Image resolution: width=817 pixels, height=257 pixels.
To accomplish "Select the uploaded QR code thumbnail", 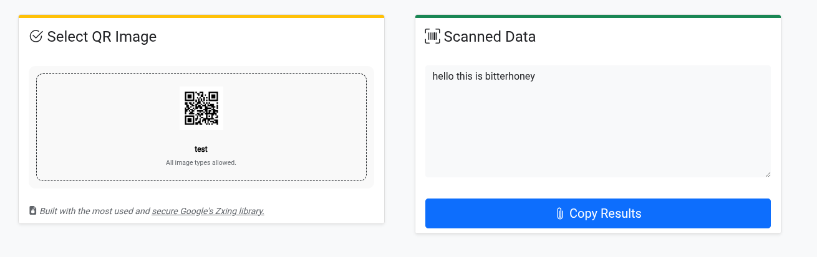I will tap(201, 108).
